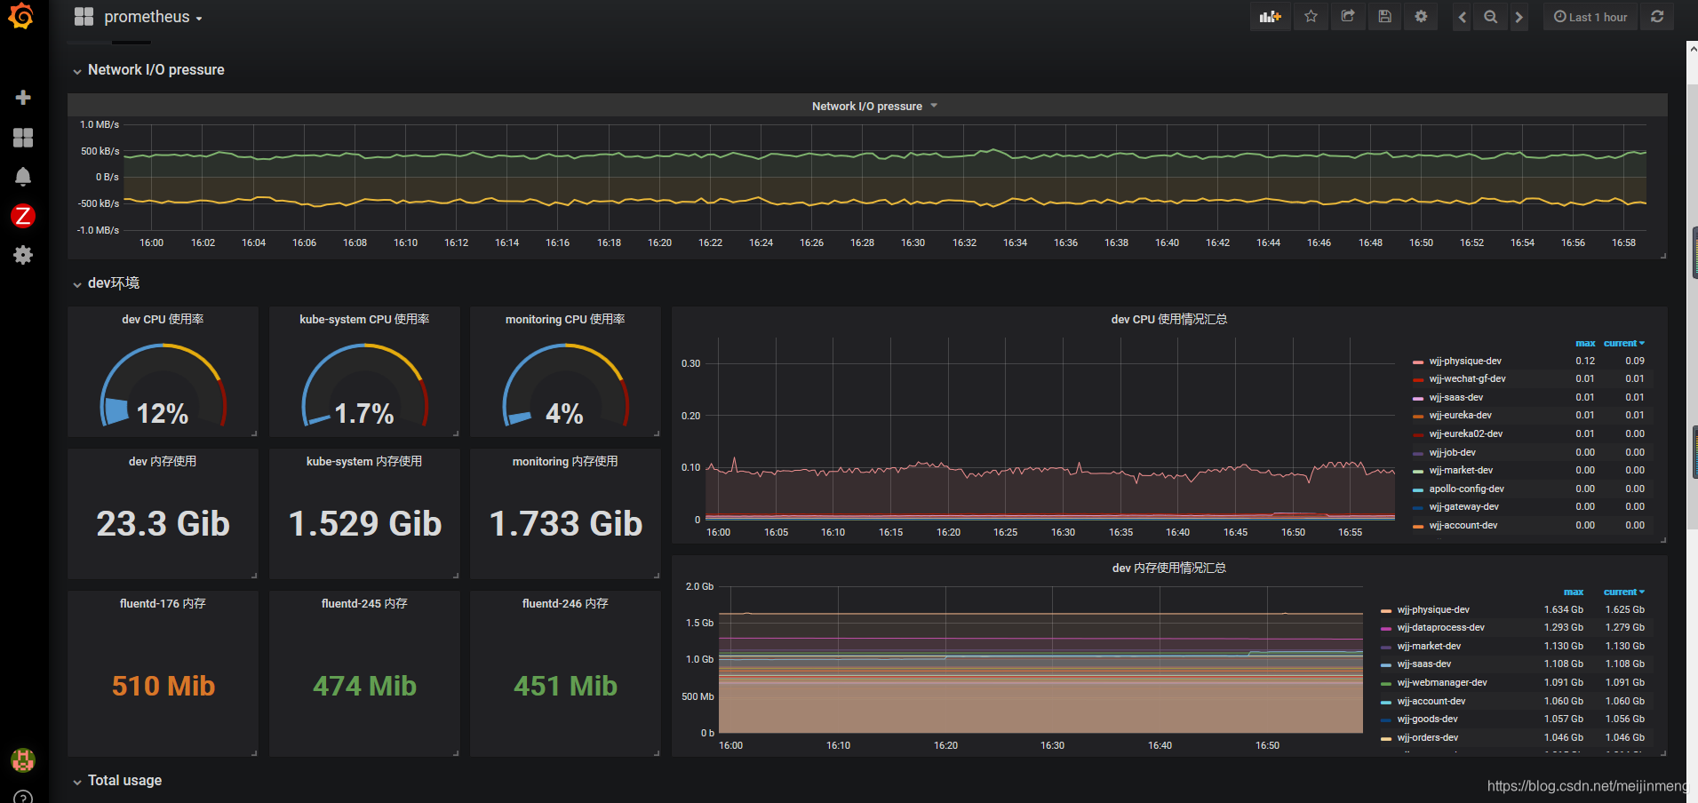Toggle apollo-config-dev series in CPU legend
The image size is (1698, 803).
[1466, 489]
